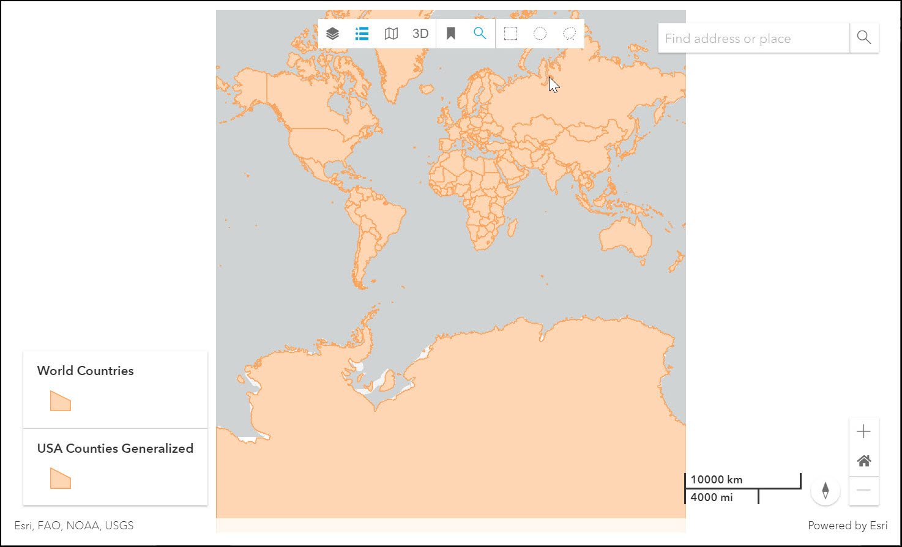
Task: Toggle the Legend panel tool
Action: [x=362, y=34]
